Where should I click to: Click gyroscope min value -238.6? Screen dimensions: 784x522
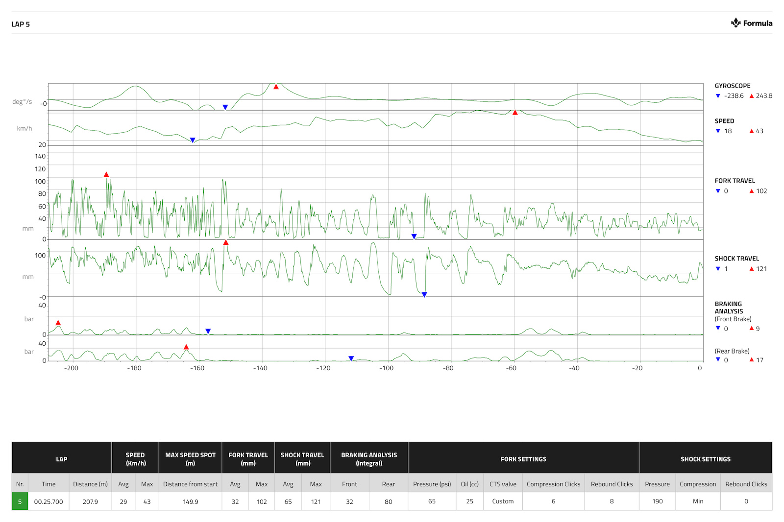[734, 96]
